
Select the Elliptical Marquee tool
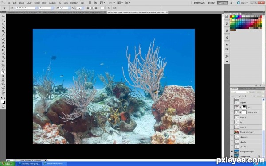click(3, 20)
